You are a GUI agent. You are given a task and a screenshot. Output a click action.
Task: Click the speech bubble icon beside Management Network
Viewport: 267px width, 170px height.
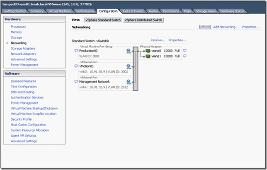click(x=76, y=82)
